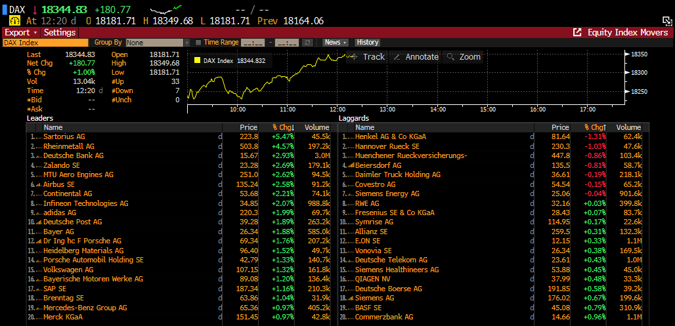Sort Leaders by % Chg column

(x=283, y=127)
